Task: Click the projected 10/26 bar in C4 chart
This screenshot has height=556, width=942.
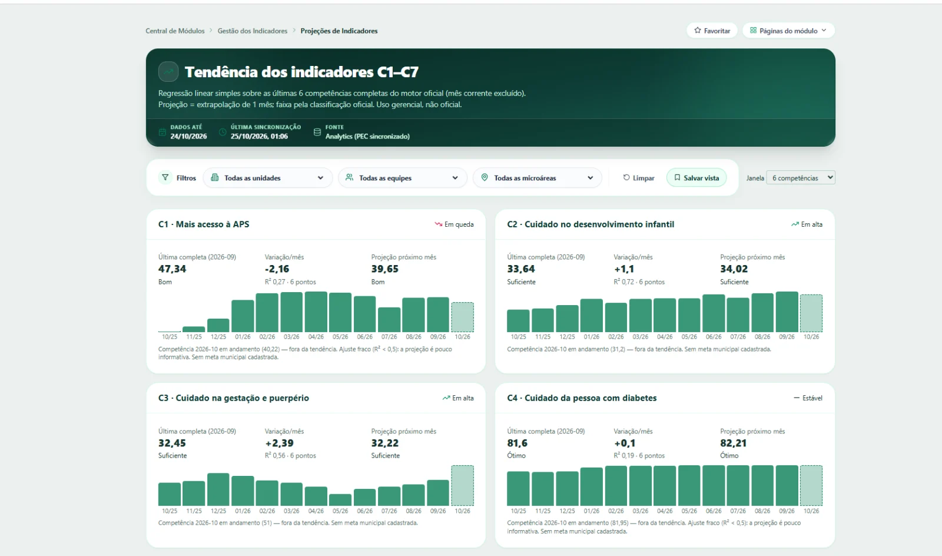Action: click(x=811, y=486)
